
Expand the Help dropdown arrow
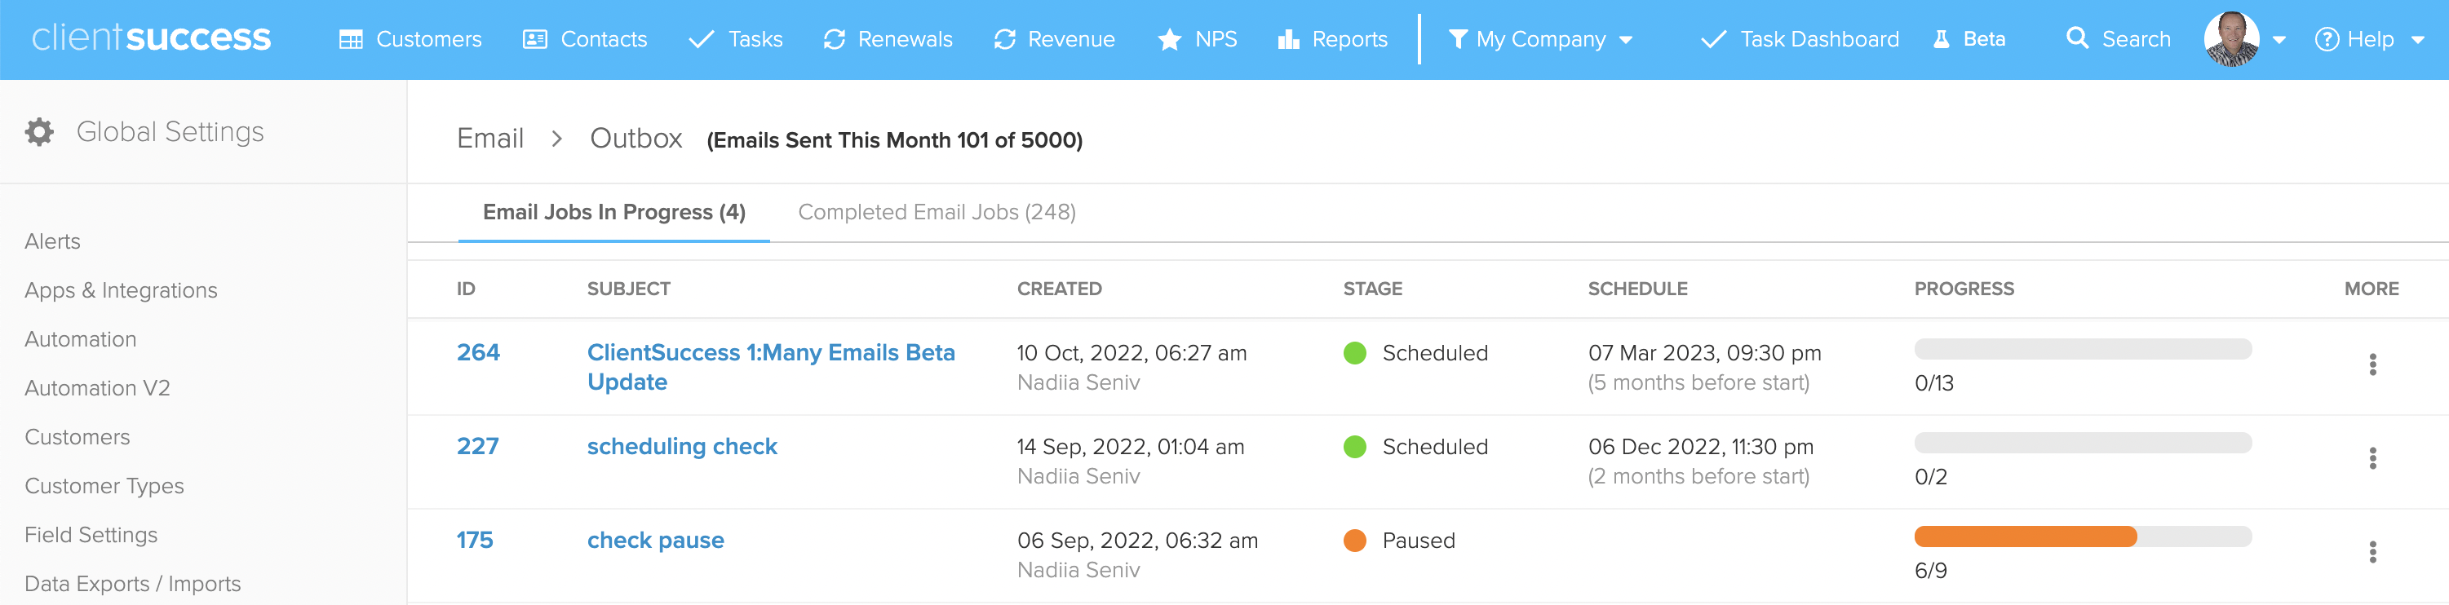coord(2418,40)
